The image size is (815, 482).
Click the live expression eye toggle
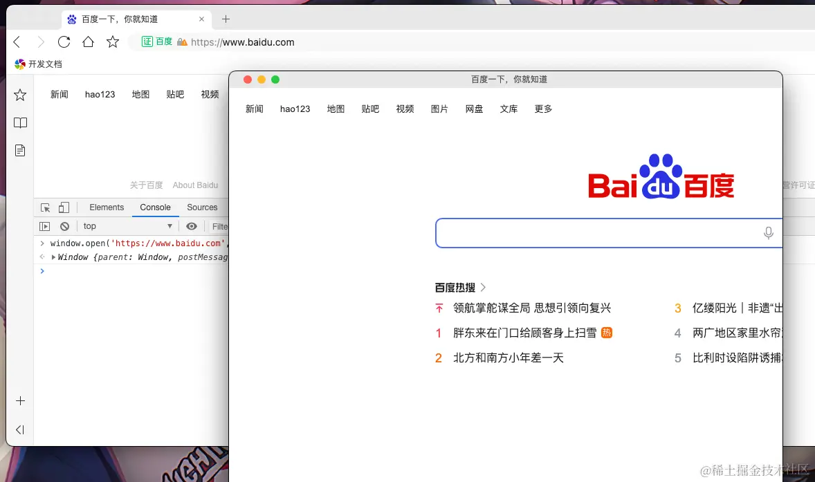coord(192,226)
